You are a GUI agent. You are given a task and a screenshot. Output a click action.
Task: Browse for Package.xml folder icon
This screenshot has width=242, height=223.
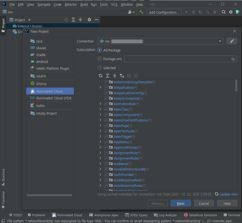click(x=233, y=59)
